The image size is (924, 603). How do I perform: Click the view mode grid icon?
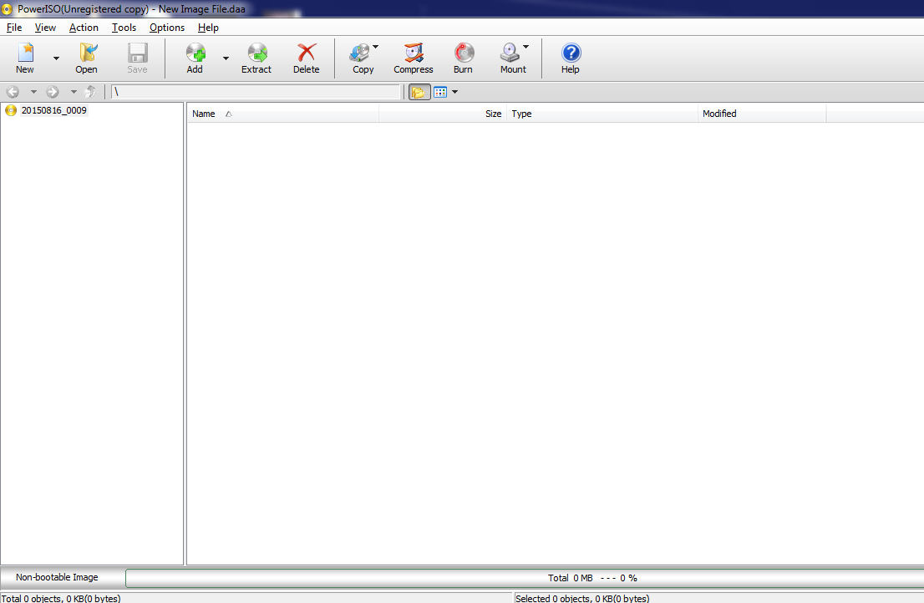pos(440,92)
